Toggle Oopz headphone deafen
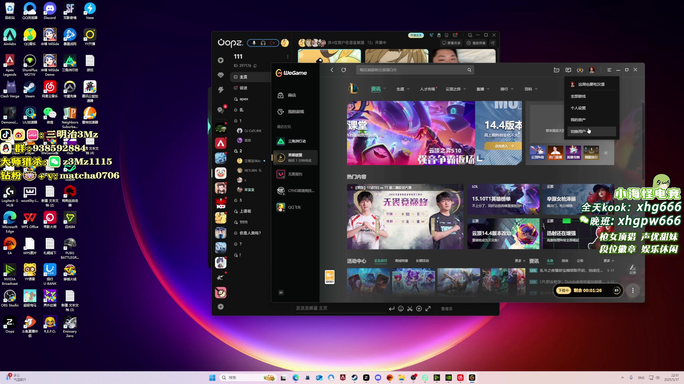Image resolution: width=684 pixels, height=384 pixels. 263,43
